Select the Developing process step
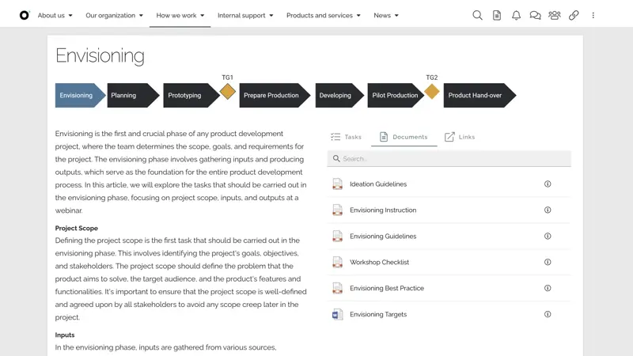 pyautogui.click(x=339, y=95)
